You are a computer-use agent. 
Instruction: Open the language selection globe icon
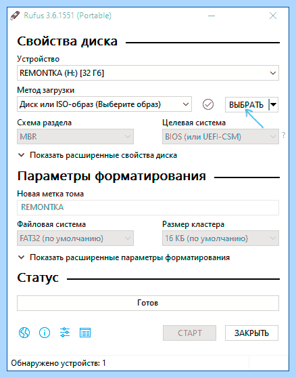pos(24,333)
